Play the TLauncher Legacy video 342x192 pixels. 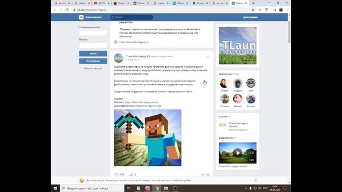[237, 153]
